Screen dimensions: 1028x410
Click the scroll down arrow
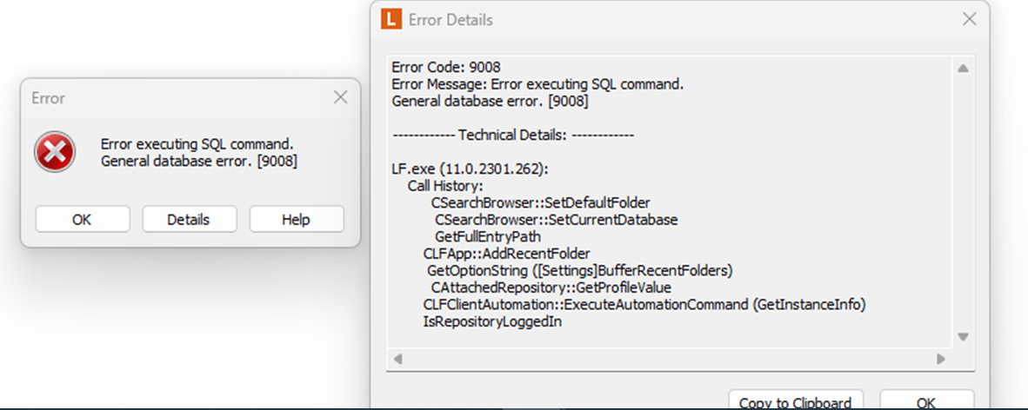click(x=963, y=337)
